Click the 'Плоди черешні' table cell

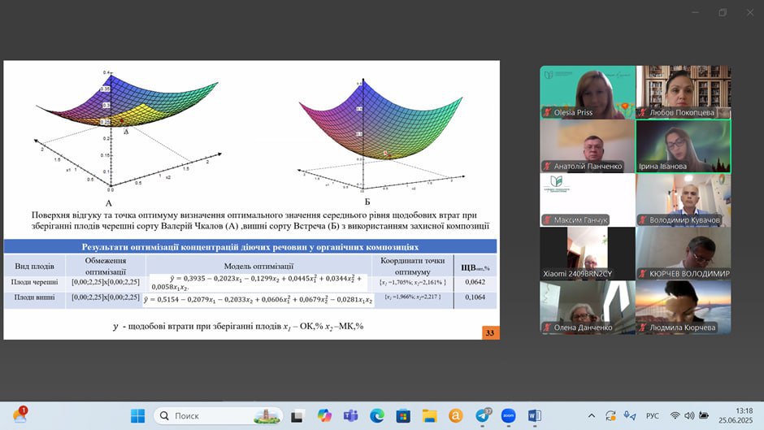35,282
